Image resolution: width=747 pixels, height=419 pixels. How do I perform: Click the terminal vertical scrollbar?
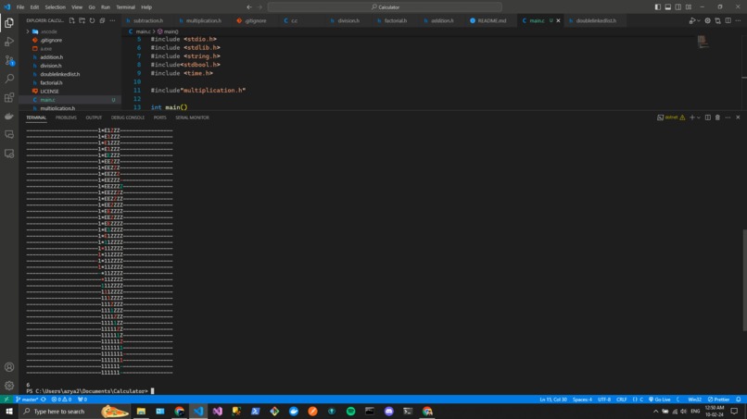pos(744,280)
